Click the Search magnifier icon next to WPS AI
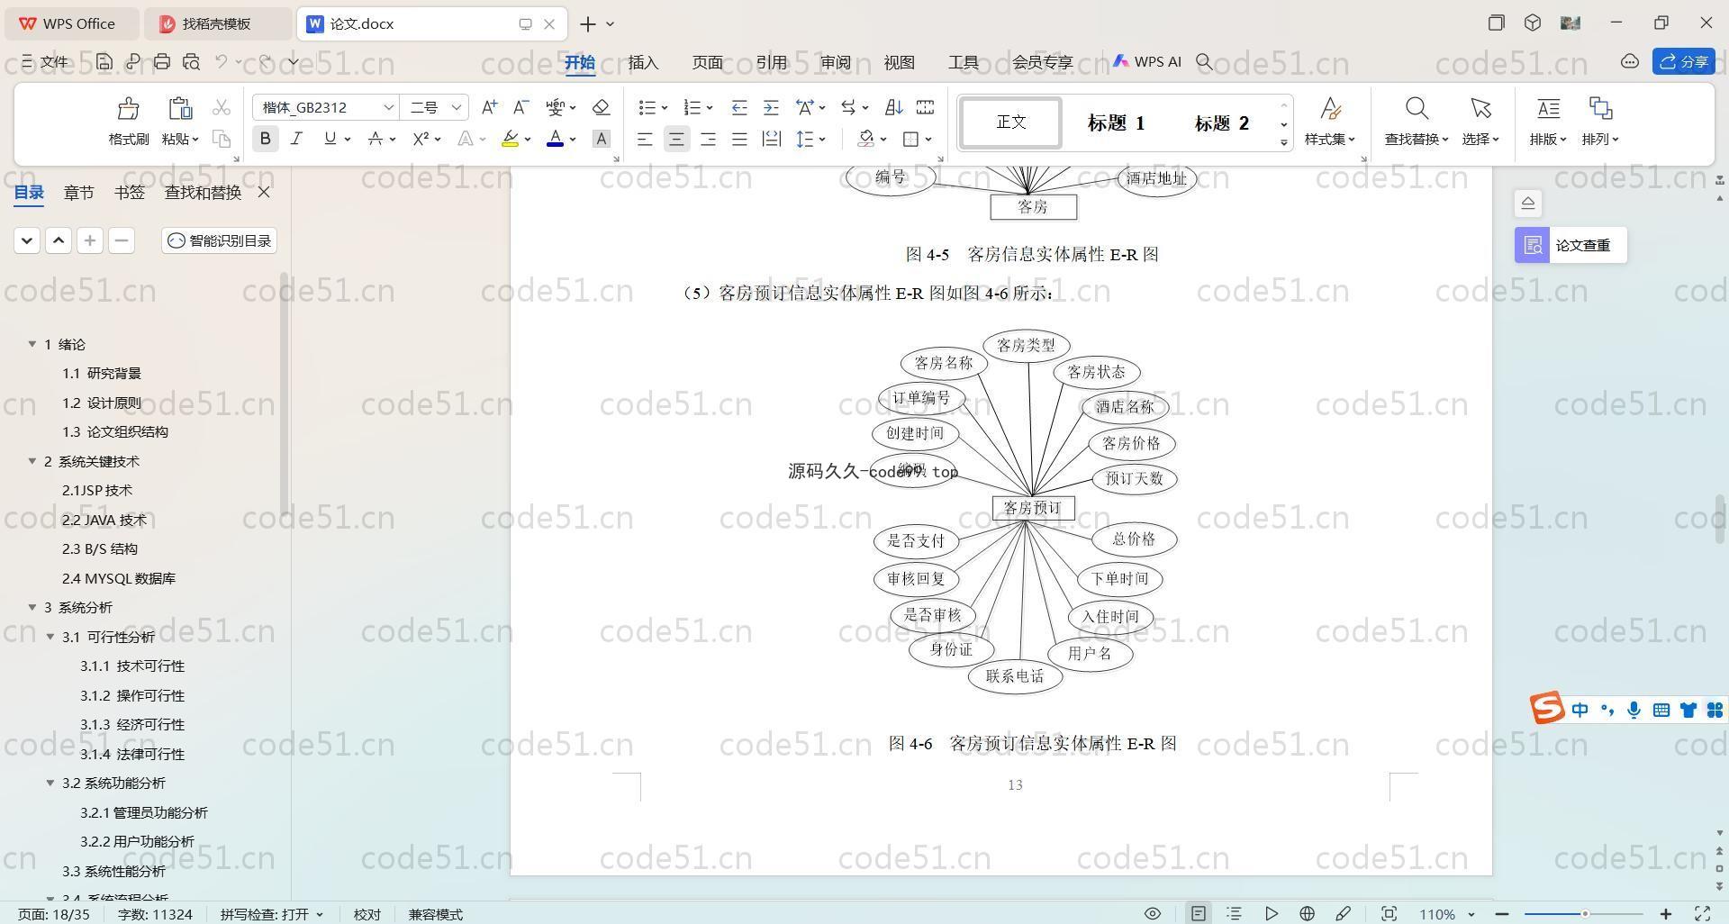 [x=1204, y=61]
